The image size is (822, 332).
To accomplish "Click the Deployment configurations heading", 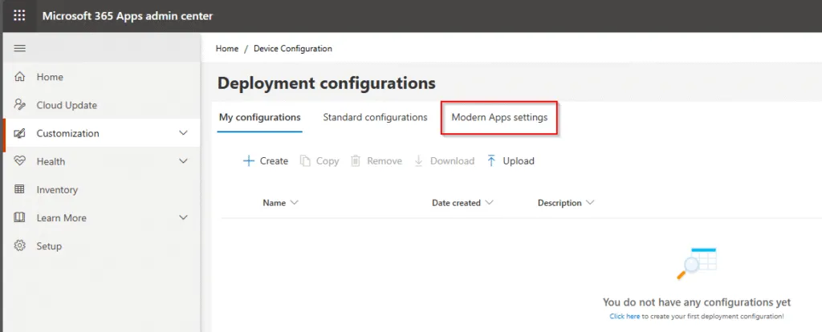I will tap(327, 83).
